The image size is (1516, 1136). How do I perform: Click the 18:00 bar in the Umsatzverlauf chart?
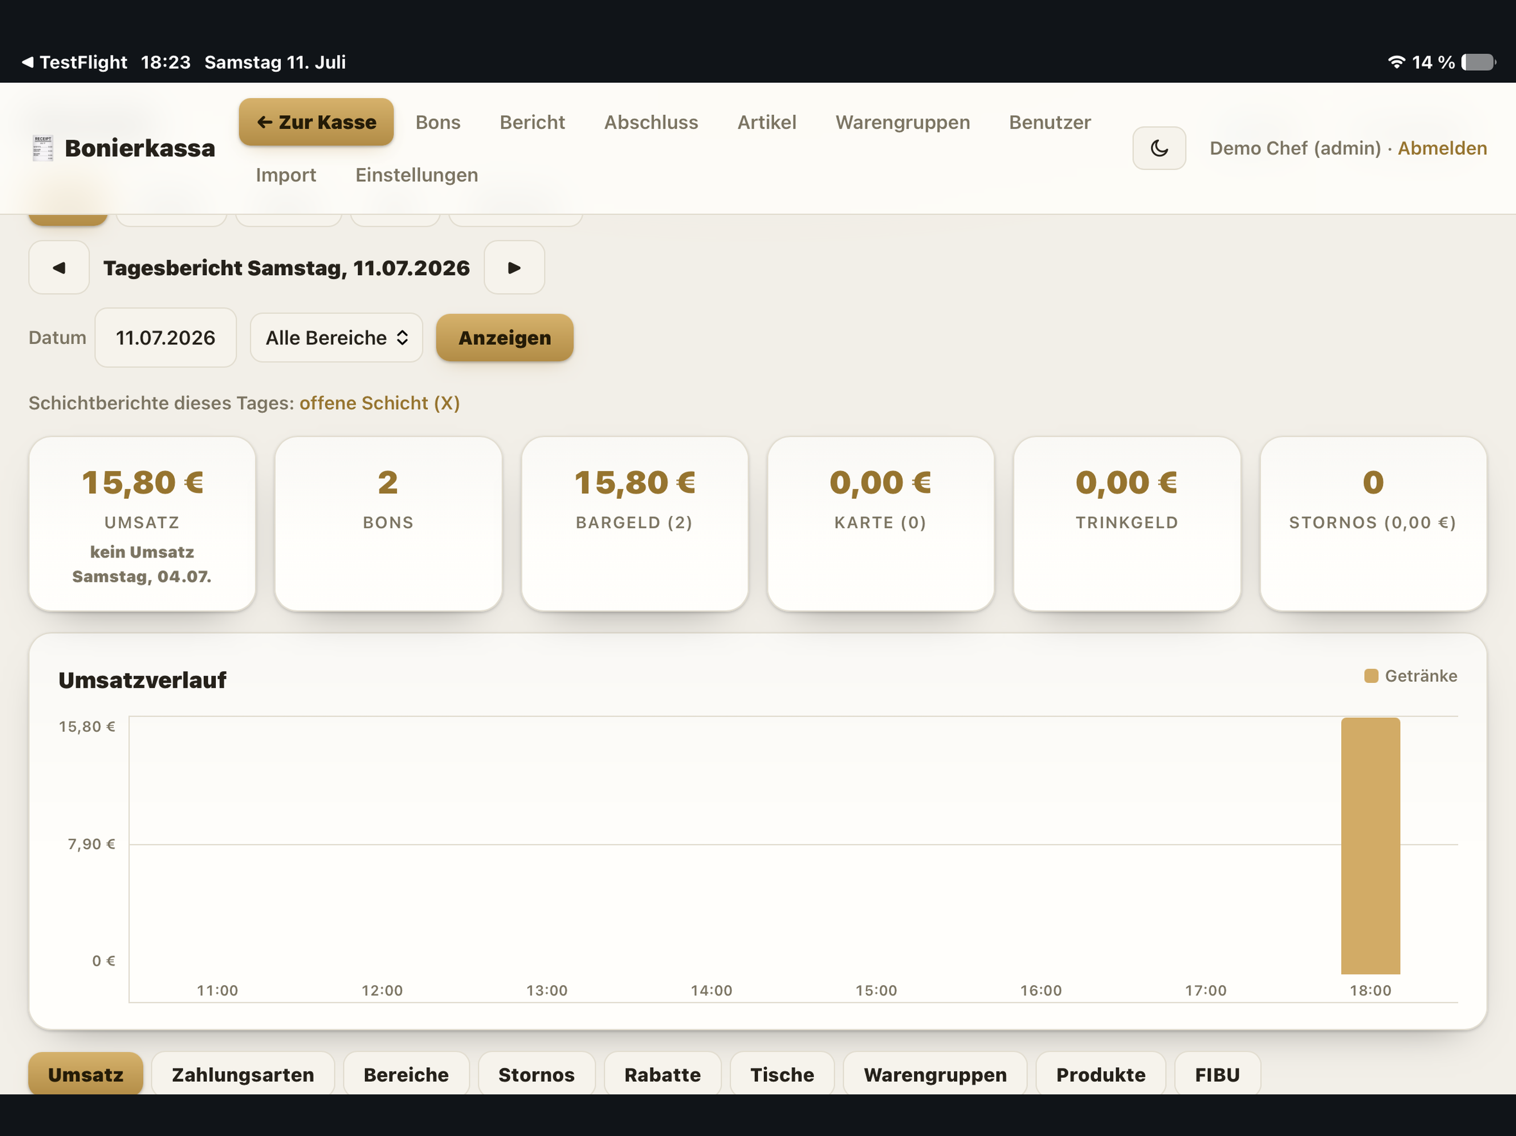(1370, 846)
